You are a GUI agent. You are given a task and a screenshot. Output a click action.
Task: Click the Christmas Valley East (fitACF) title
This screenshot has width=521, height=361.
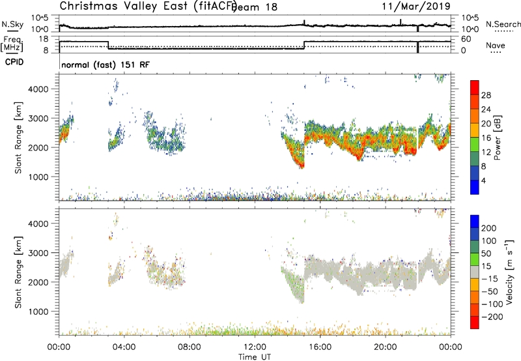pos(148,7)
